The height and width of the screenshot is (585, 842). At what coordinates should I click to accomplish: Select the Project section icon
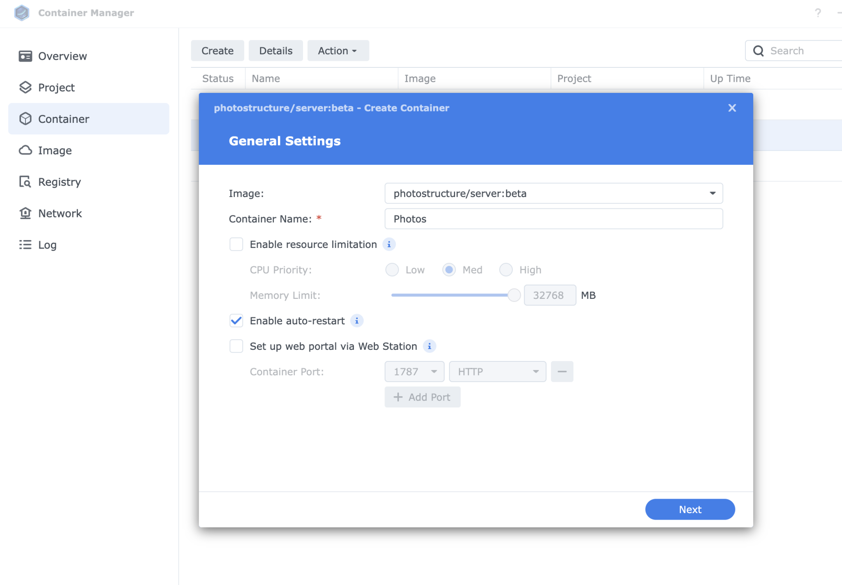56,87
